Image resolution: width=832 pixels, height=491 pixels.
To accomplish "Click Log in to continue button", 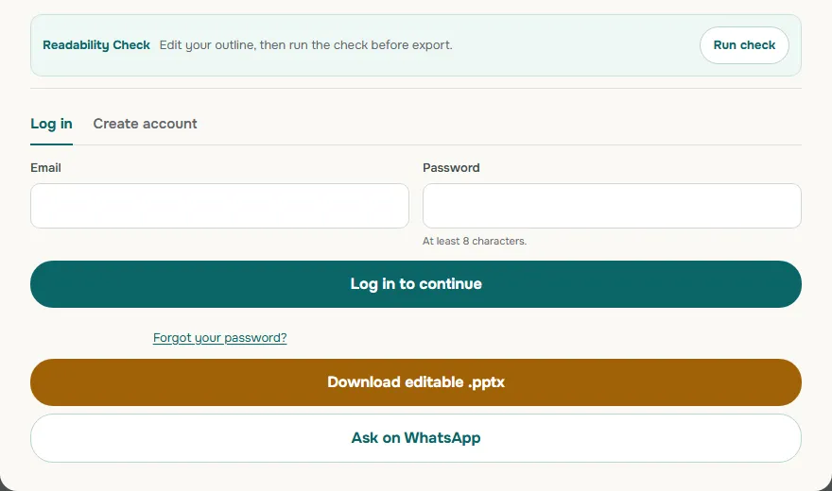I will (416, 284).
